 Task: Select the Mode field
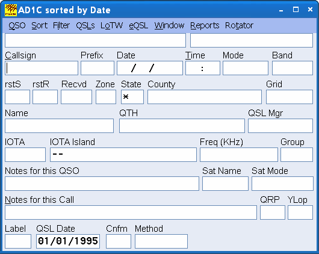(246, 68)
